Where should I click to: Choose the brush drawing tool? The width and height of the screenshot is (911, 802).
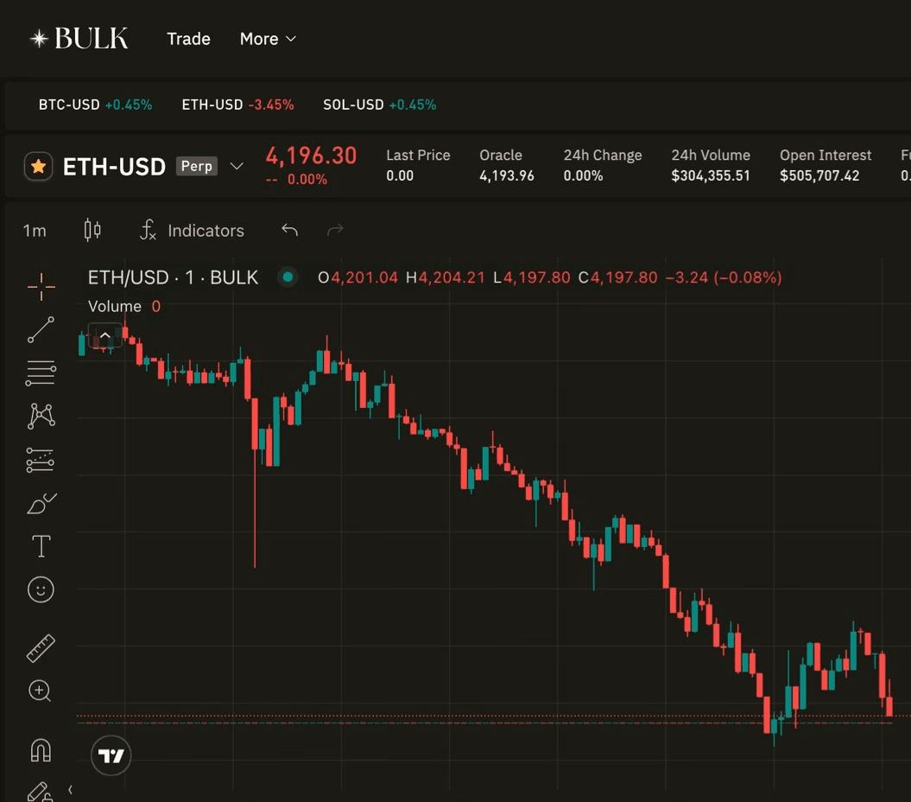[x=41, y=503]
